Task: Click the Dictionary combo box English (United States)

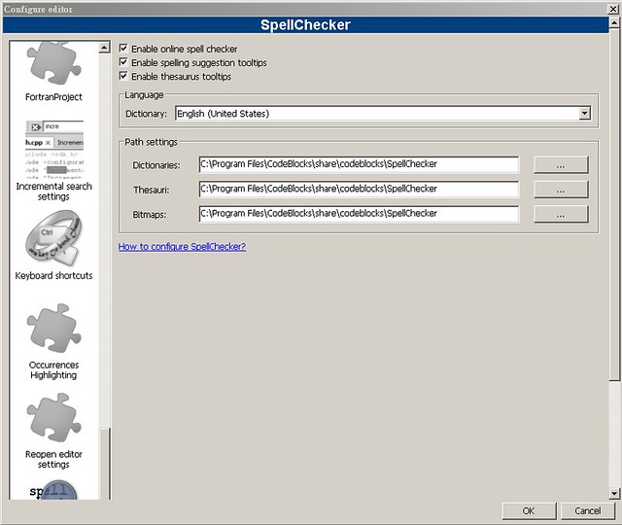Action: tap(382, 114)
